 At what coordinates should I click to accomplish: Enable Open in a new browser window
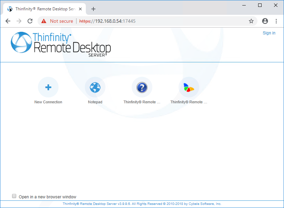click(14, 196)
